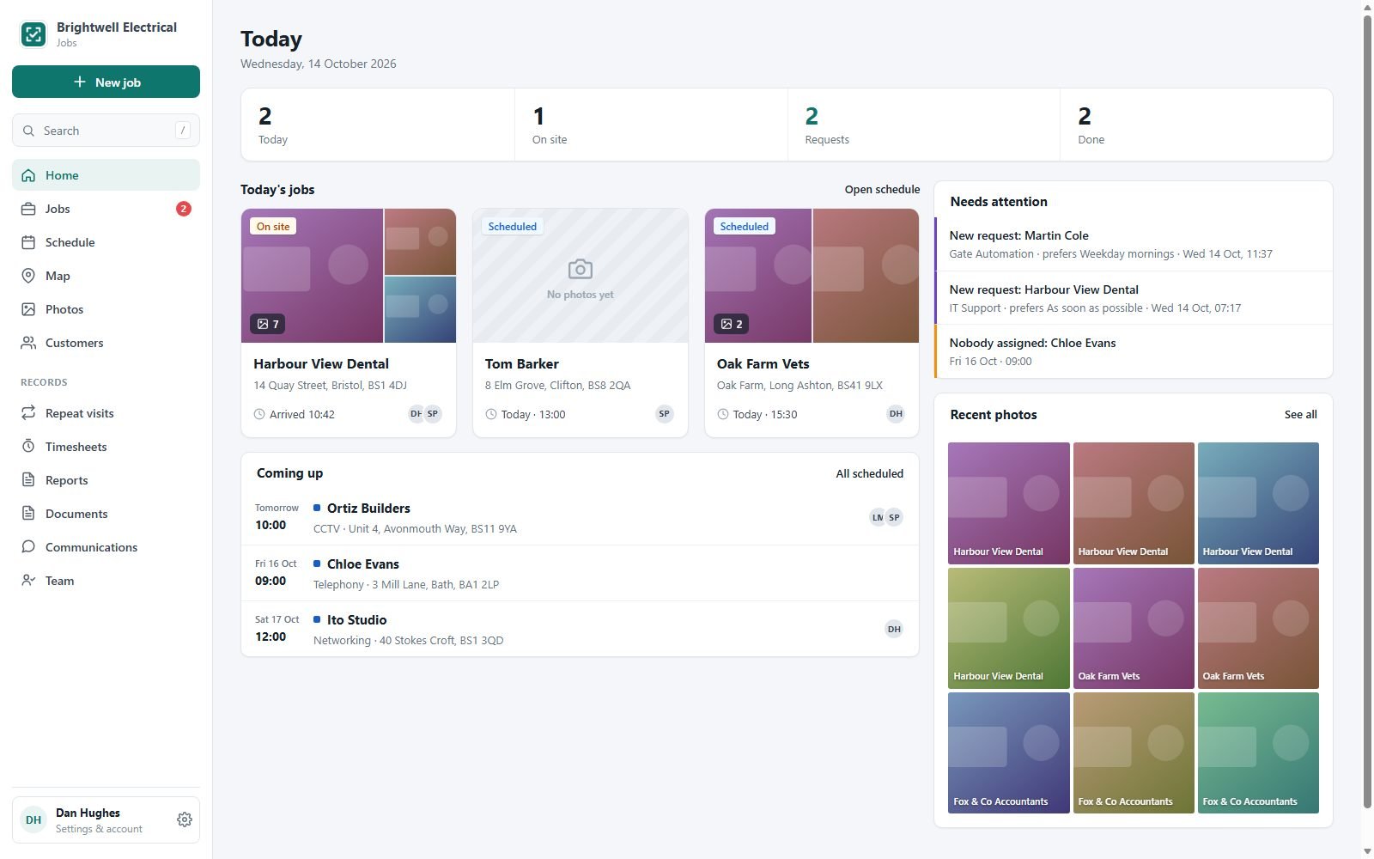Open the Map sidebar item
The image size is (1374, 859).
click(106, 276)
